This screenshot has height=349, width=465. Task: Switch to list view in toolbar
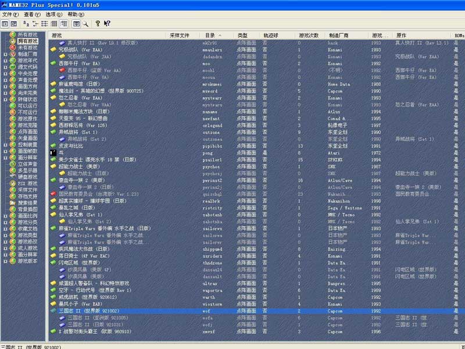click(x=45, y=24)
